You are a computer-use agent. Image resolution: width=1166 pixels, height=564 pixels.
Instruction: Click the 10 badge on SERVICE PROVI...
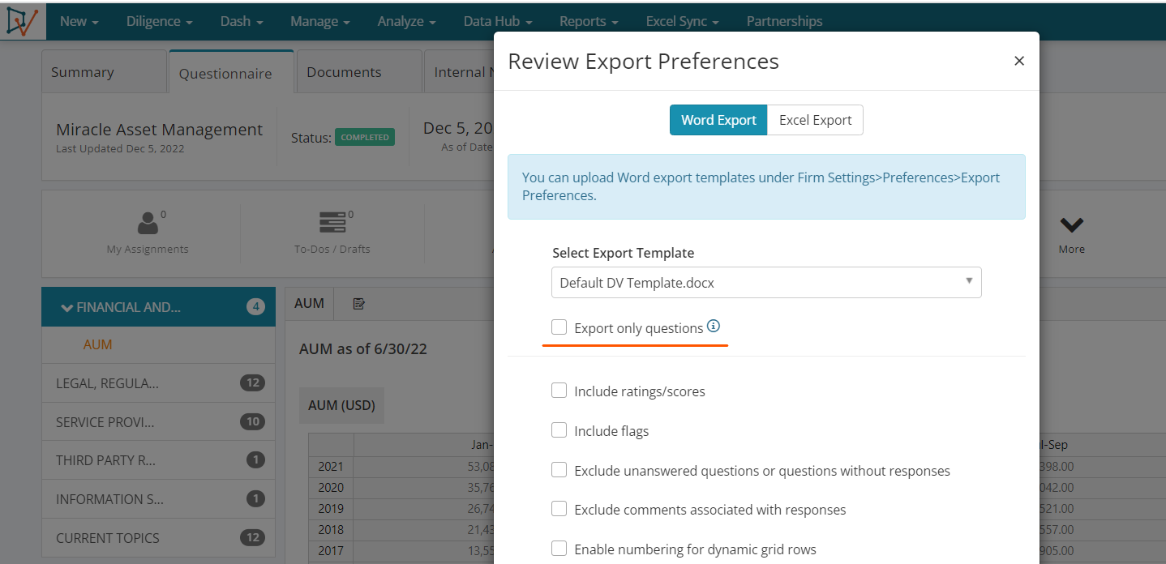click(252, 421)
